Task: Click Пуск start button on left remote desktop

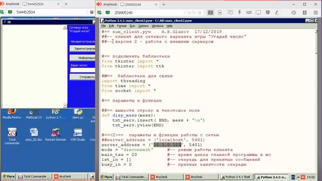Action: tap(9, 176)
